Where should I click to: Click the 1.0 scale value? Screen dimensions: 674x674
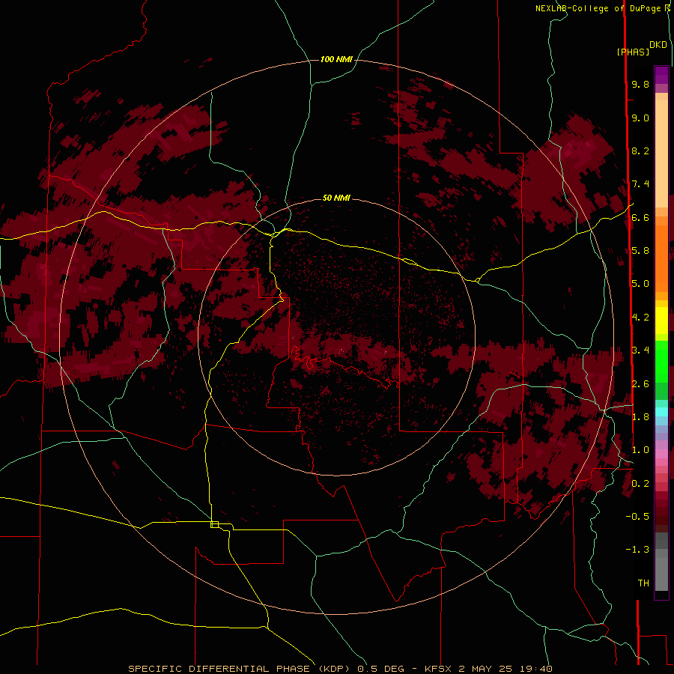[640, 450]
